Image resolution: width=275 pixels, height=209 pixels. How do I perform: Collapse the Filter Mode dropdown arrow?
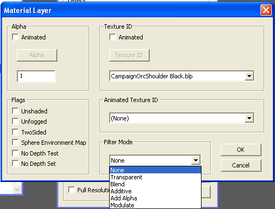[196, 160]
